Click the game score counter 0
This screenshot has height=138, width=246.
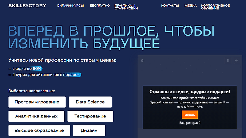tap(142, 61)
